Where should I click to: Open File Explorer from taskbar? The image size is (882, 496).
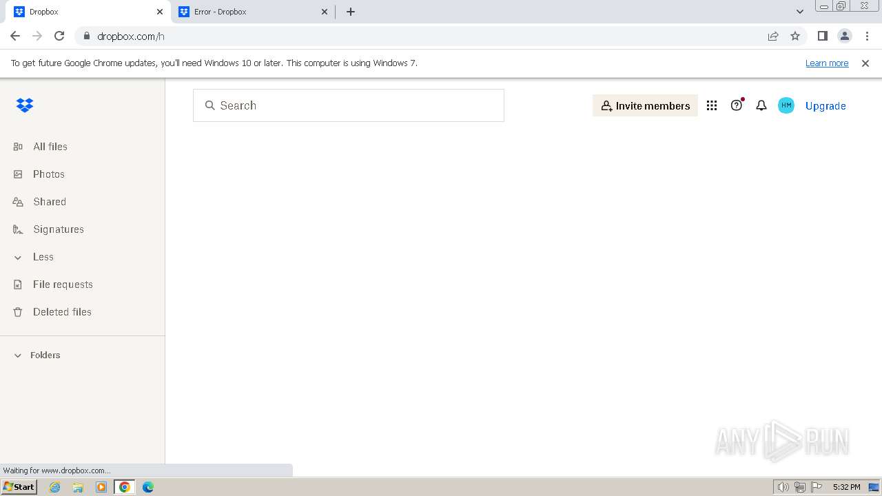coord(78,487)
